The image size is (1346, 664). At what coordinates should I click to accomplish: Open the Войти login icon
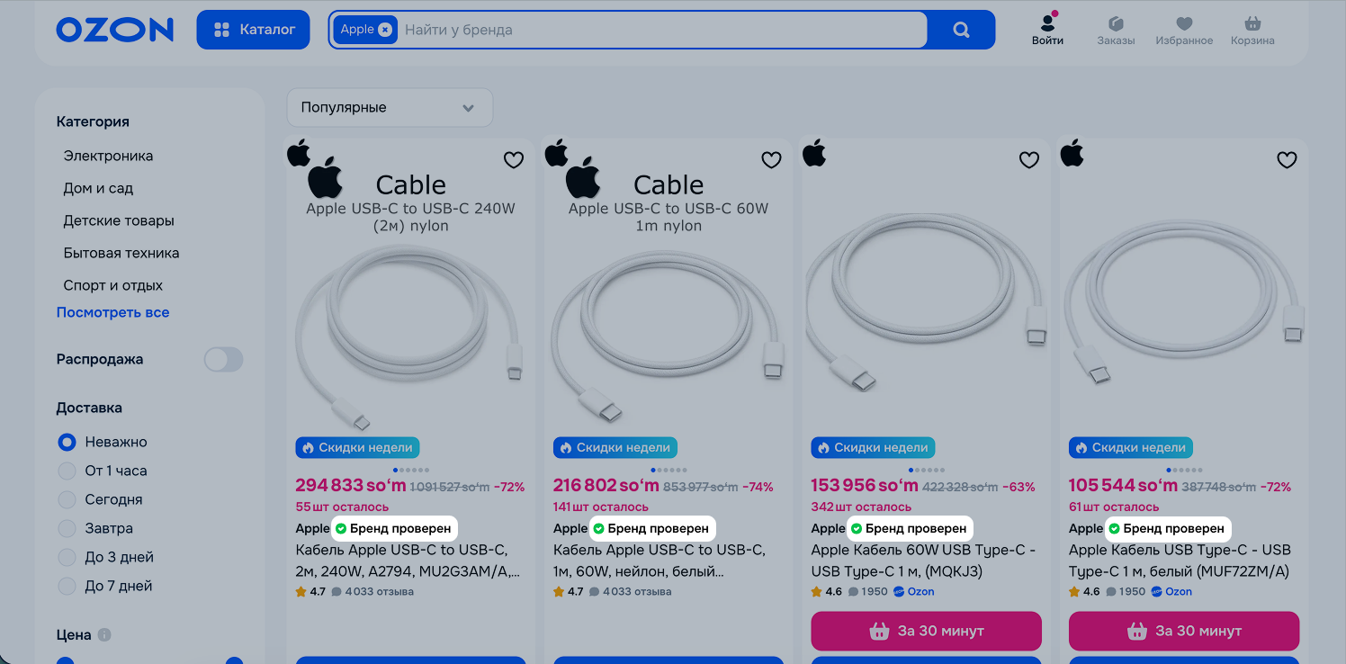1047,30
